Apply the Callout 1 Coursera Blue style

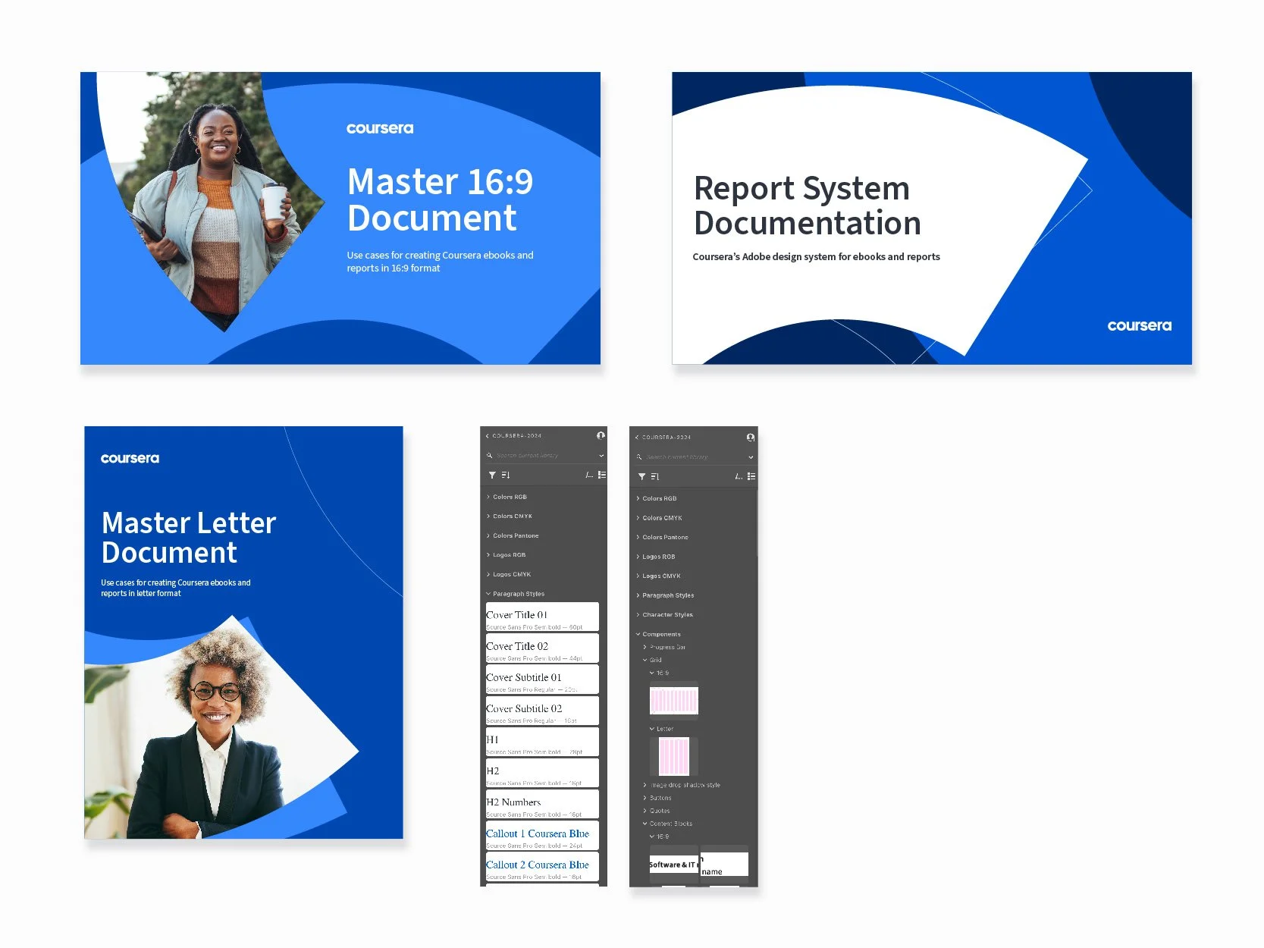(x=542, y=836)
